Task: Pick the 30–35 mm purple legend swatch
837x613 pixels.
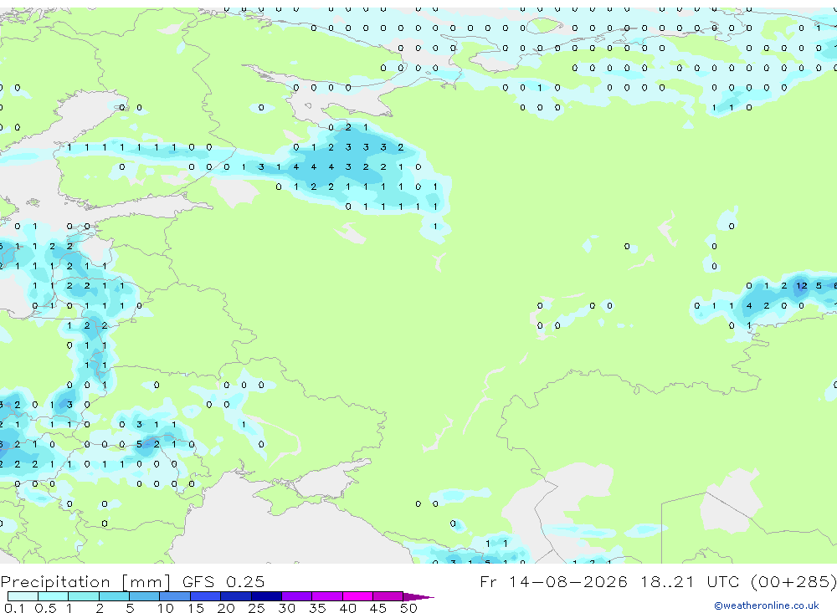Action: [x=296, y=596]
